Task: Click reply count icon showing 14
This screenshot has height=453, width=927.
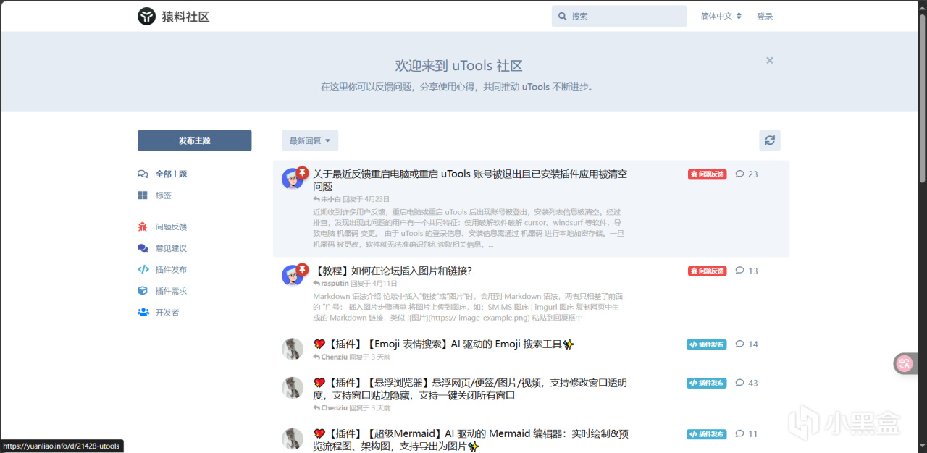Action: pyautogui.click(x=739, y=344)
